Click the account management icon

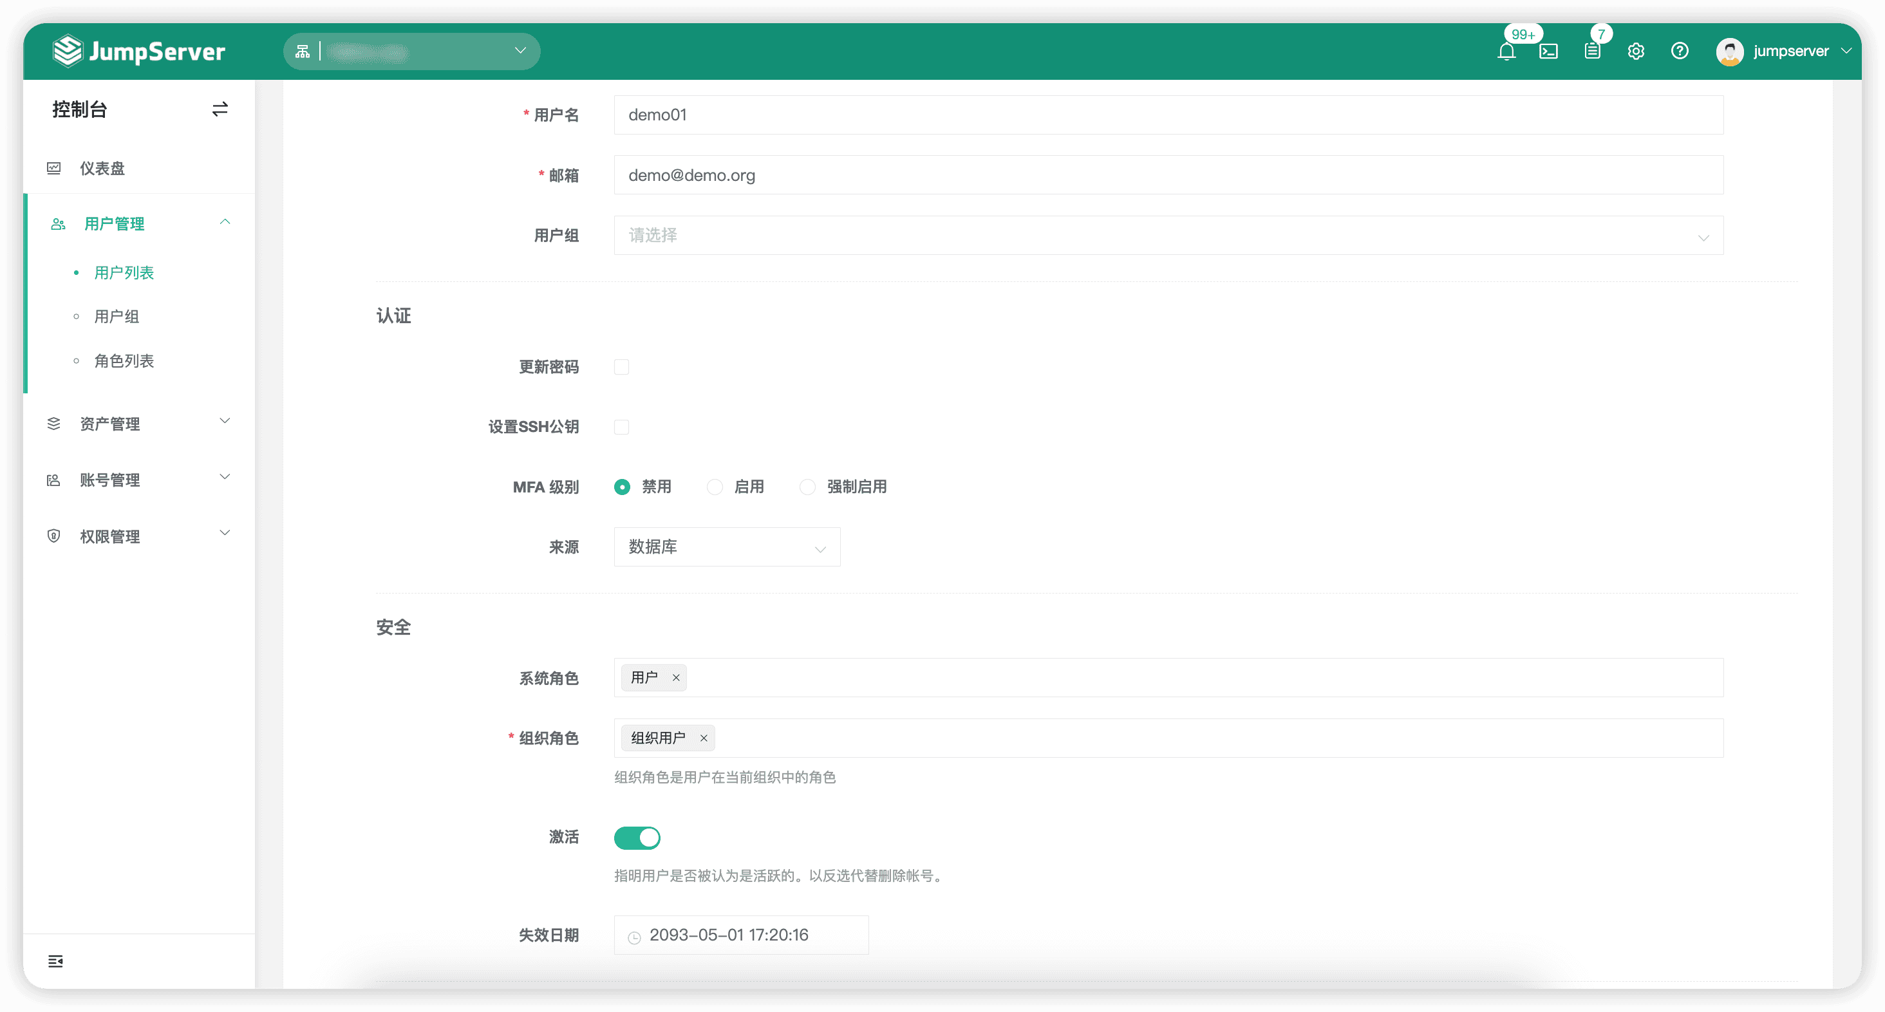coord(53,480)
